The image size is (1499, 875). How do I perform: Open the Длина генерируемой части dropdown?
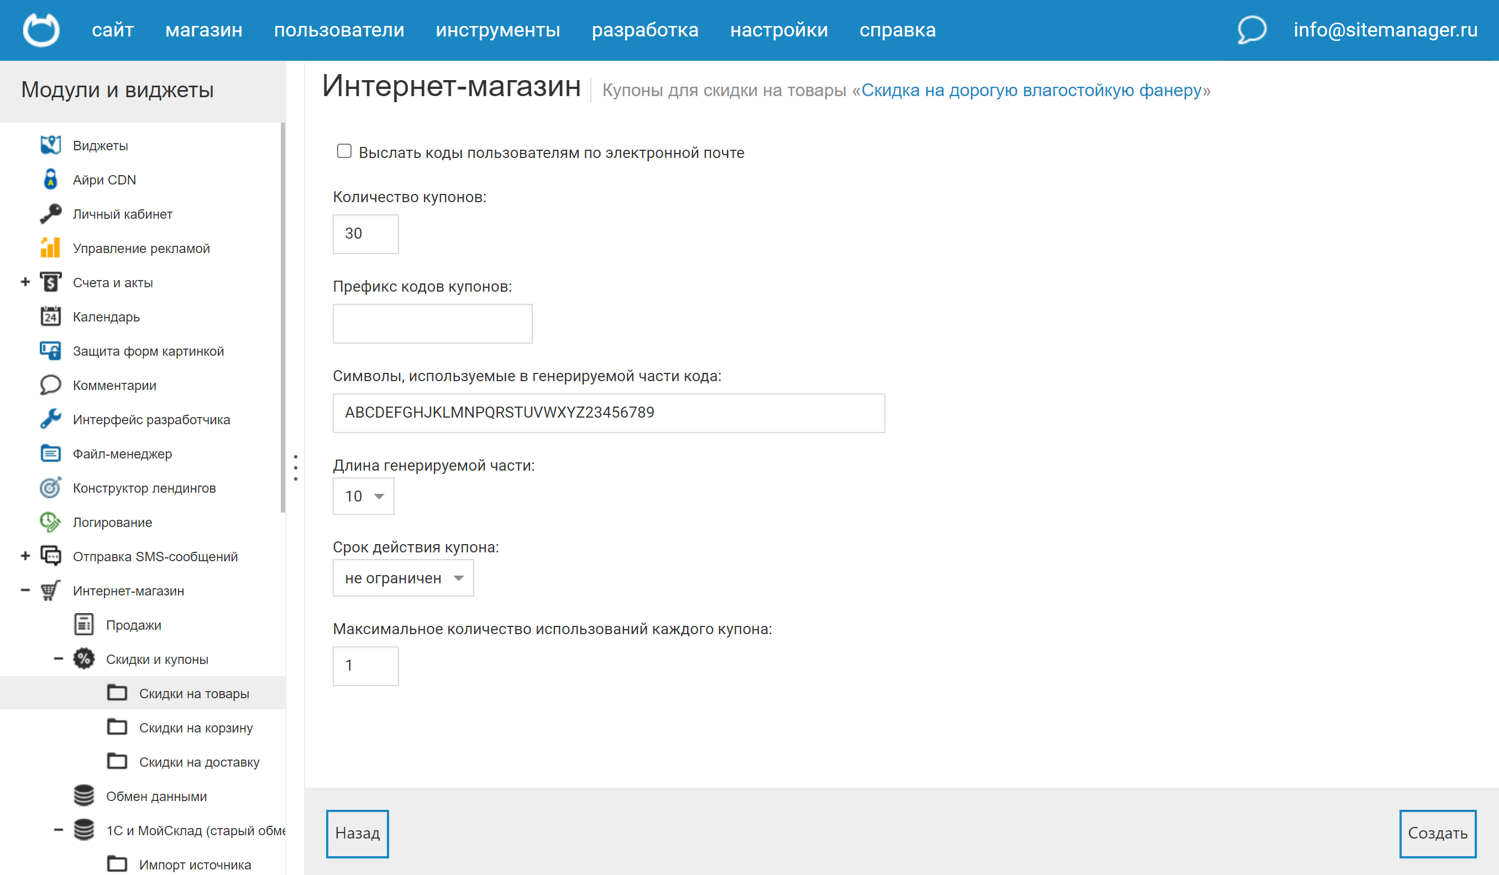point(363,496)
